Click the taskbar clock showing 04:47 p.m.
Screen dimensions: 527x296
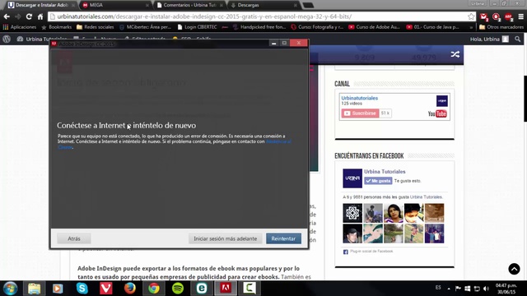[x=506, y=289]
